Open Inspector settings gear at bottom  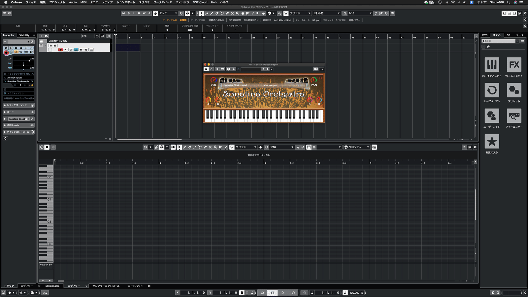pos(5,138)
